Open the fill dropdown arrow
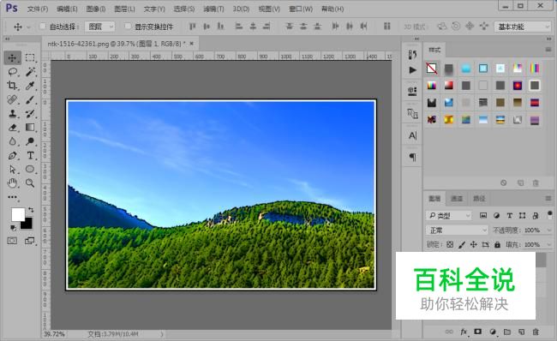557x341 pixels. (549, 245)
